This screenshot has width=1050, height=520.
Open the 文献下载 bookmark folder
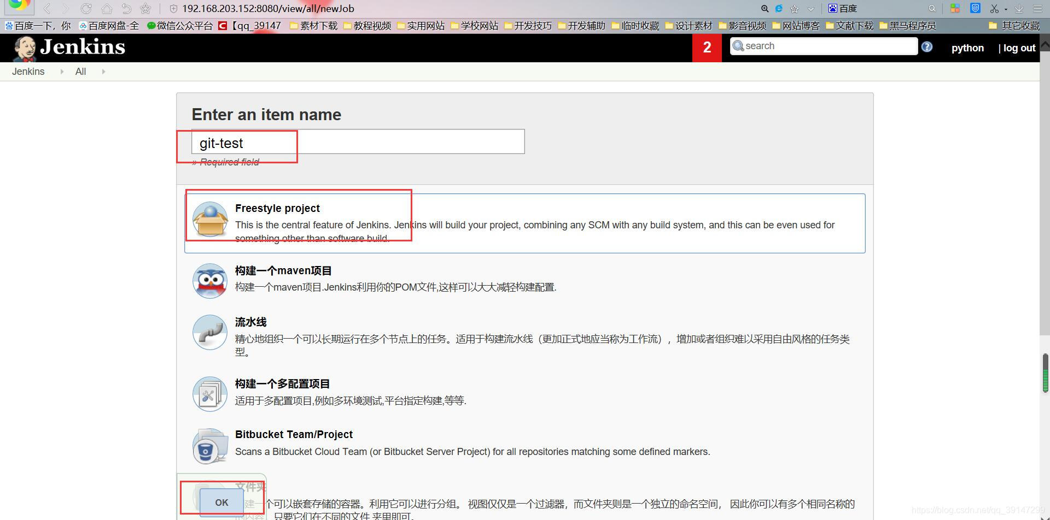tap(849, 26)
